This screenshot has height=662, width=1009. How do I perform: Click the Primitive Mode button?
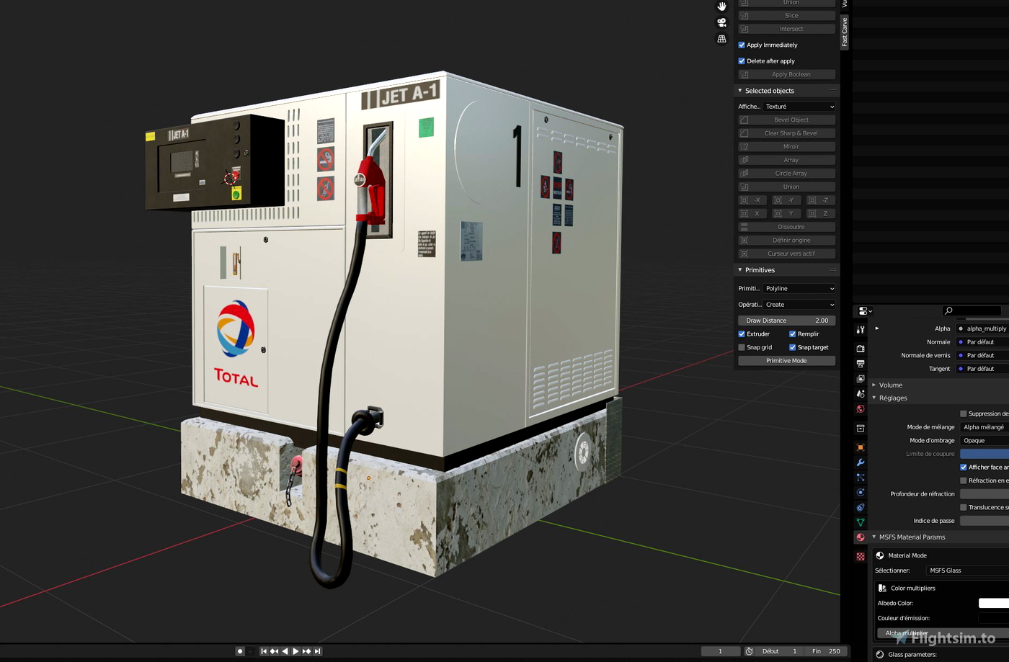pyautogui.click(x=787, y=361)
